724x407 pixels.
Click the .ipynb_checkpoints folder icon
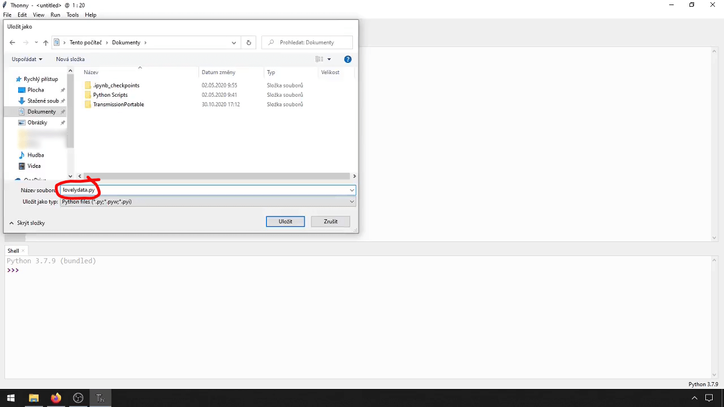point(88,85)
